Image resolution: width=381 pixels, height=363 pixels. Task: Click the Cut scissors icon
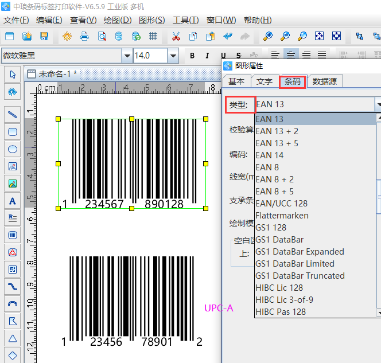[x=176, y=37]
